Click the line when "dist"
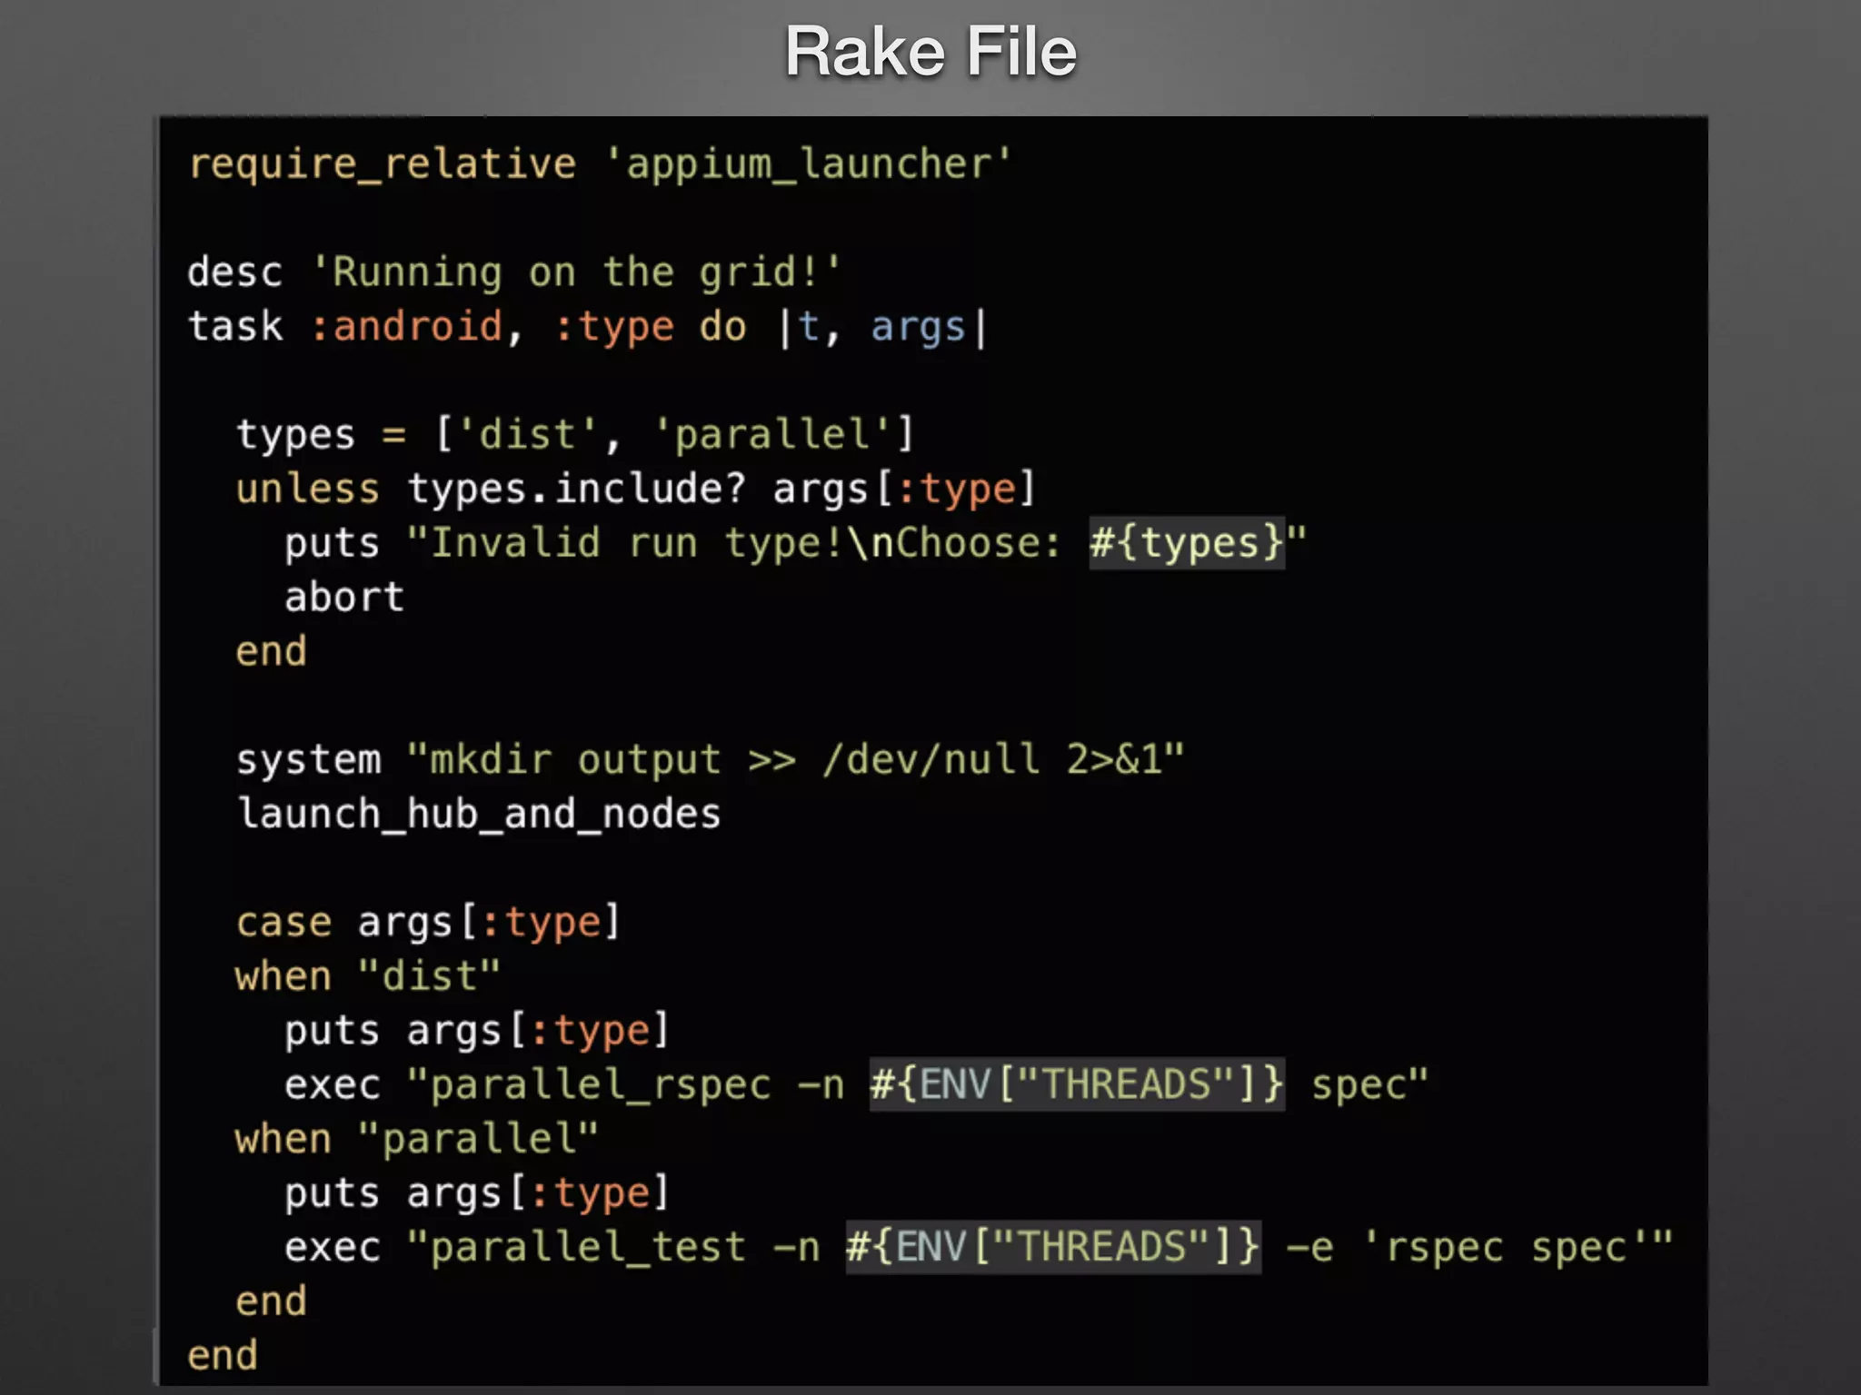The image size is (1861, 1395). 368,976
